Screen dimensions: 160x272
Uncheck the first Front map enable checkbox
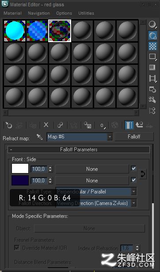pos(133,169)
